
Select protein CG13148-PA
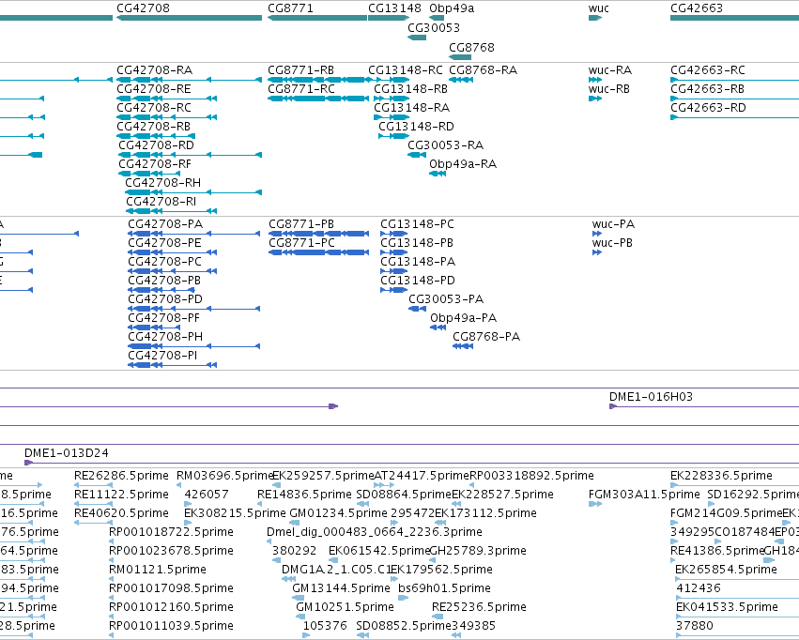tap(394, 271)
